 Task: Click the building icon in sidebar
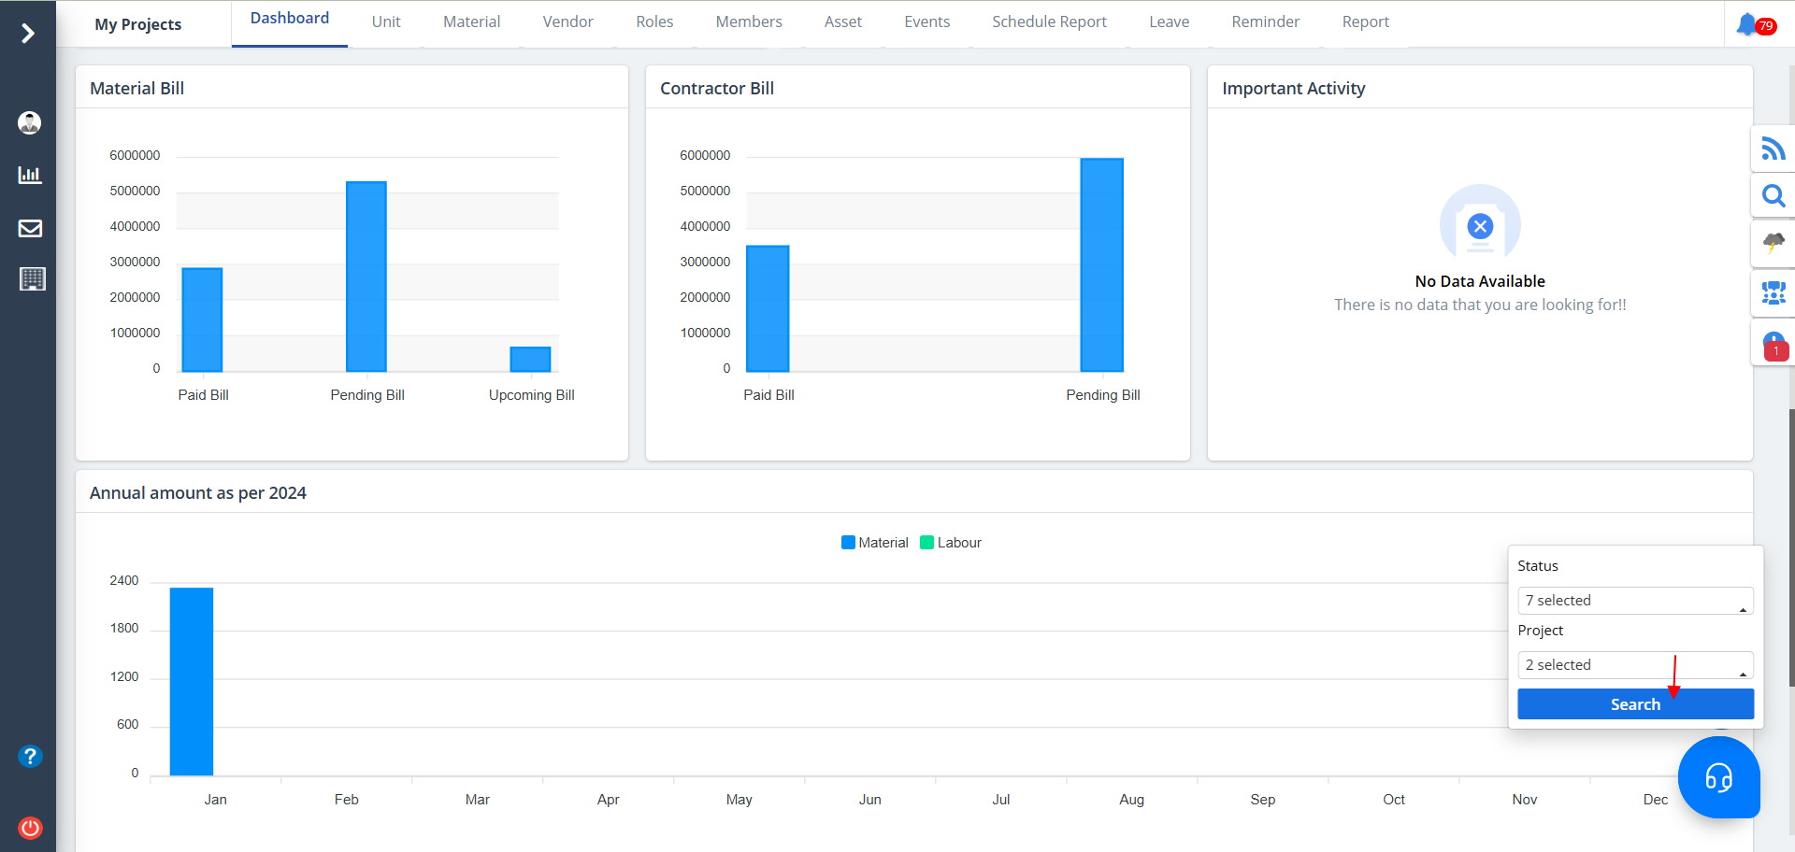point(32,279)
